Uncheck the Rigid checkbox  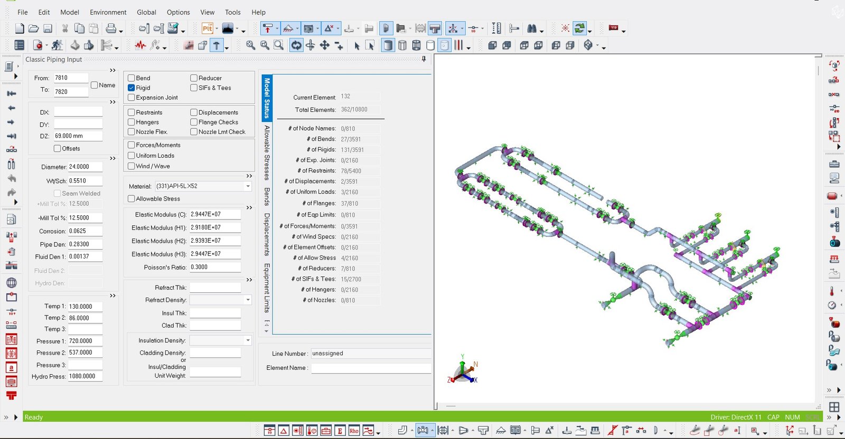tap(132, 88)
